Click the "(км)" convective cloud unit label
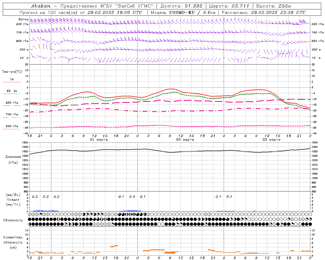 click(13, 247)
